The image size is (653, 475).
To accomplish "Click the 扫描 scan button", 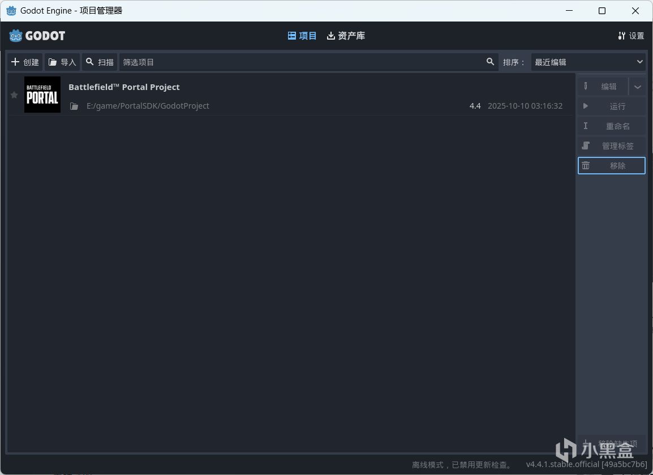I will coord(100,62).
